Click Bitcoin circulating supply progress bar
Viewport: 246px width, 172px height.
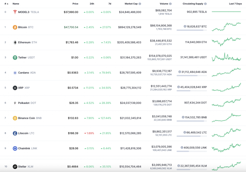[192, 30]
